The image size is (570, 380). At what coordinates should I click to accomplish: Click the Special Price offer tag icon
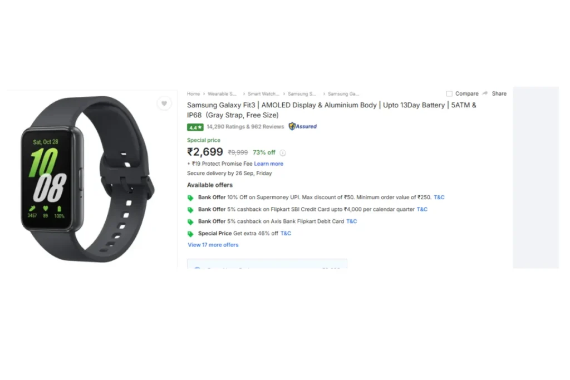tap(190, 234)
